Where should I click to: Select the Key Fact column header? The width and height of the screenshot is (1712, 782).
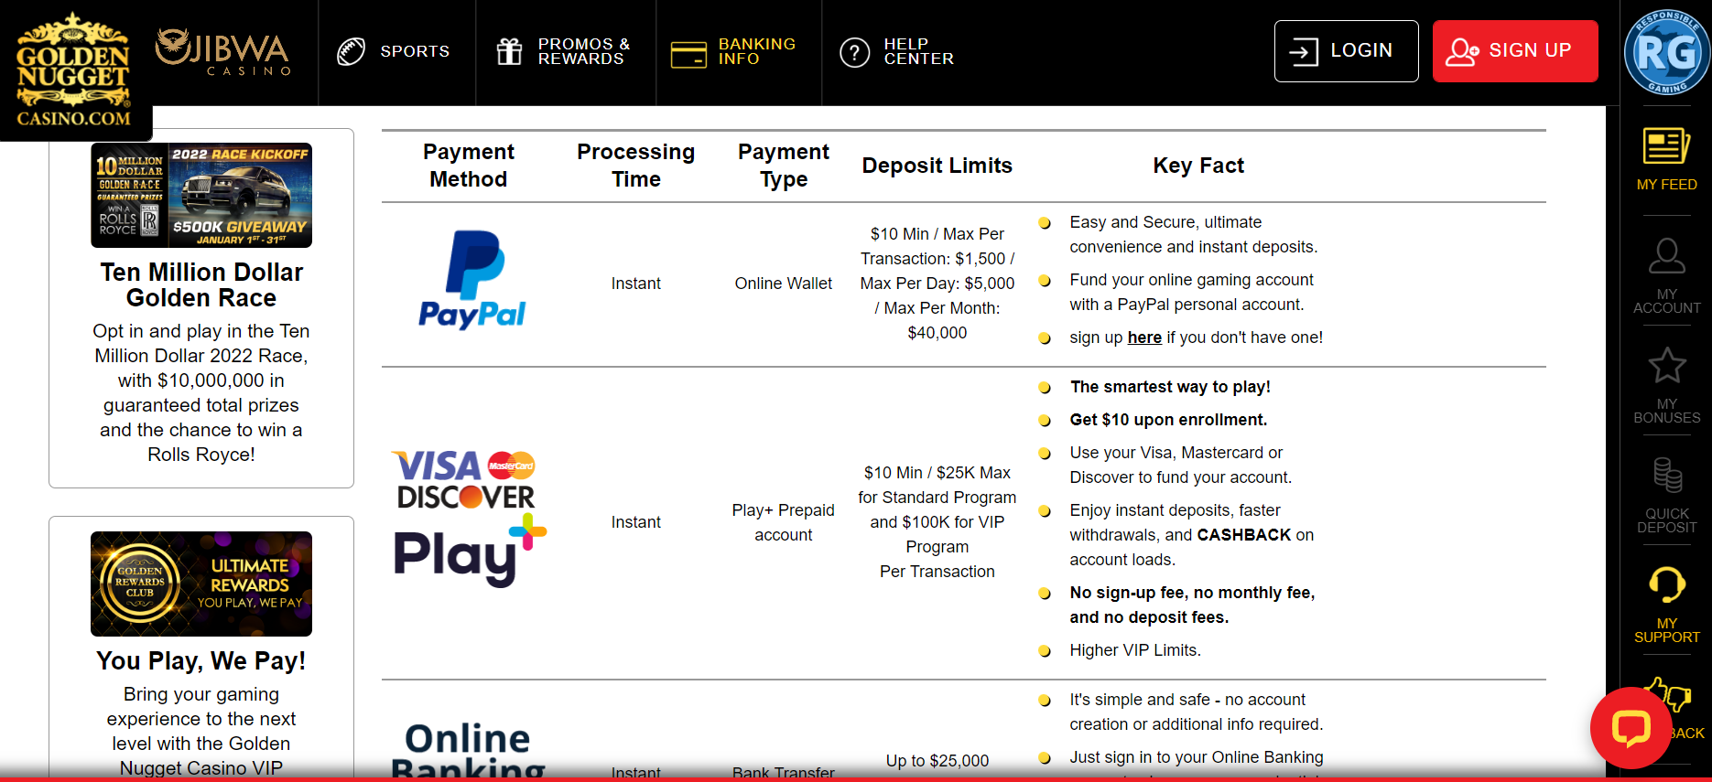pyautogui.click(x=1198, y=166)
